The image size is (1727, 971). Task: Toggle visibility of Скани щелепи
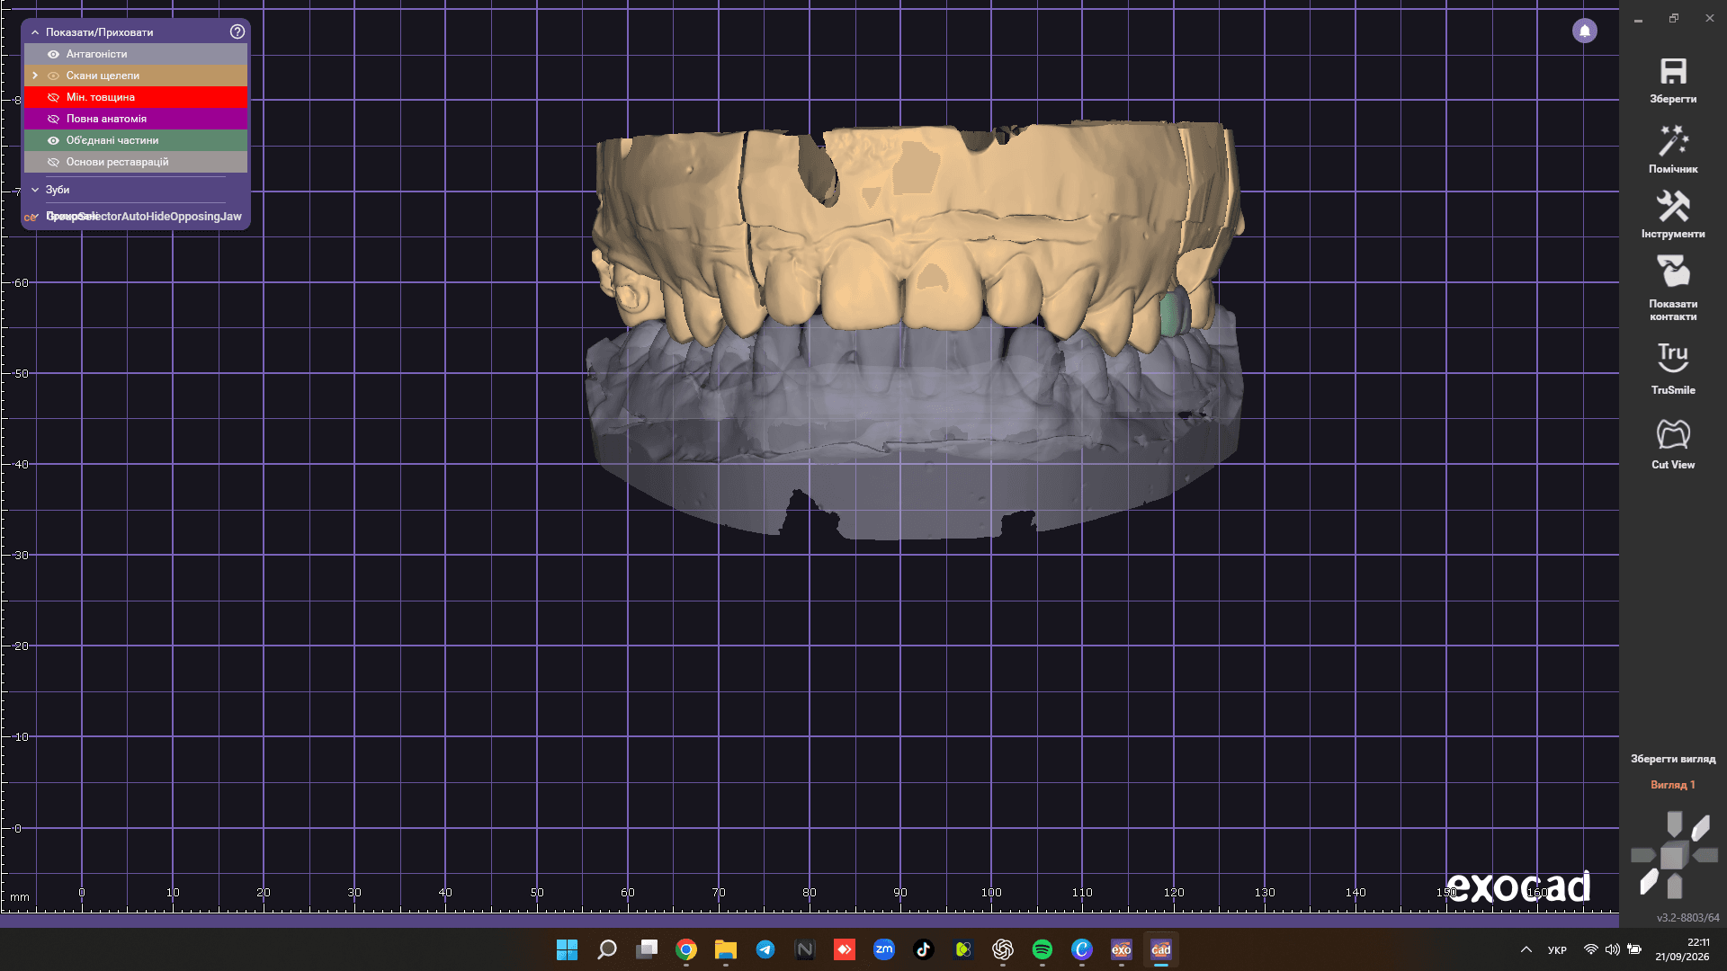53,76
